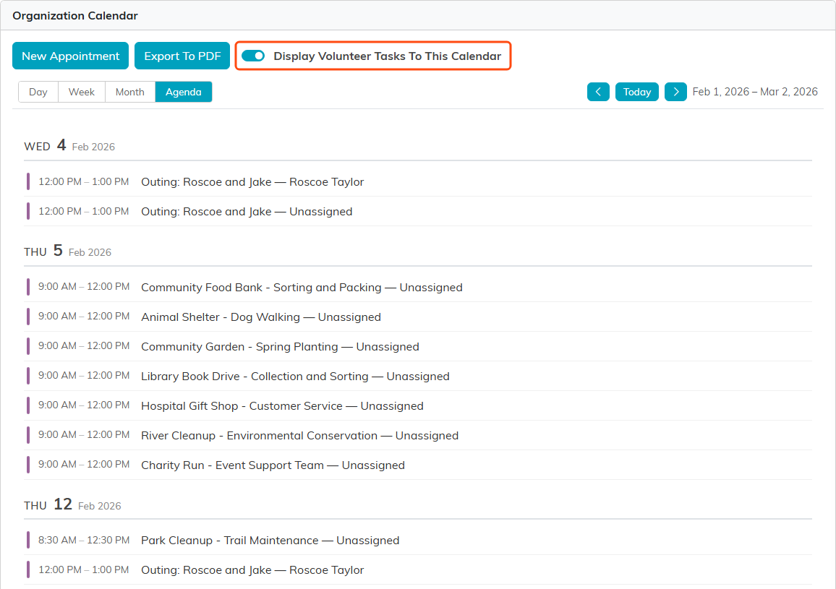The width and height of the screenshot is (836, 589).
Task: Open the Feb 4 Unassigned Outing: Roscoe and Jake
Action: tap(418, 212)
